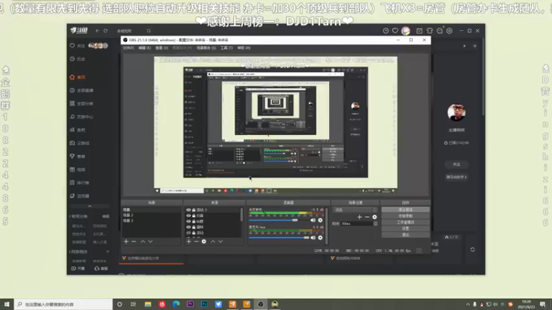Toggle eye visibility of 滚动 2 source
Image resolution: width=552 pixels, height=310 pixels.
(x=188, y=210)
